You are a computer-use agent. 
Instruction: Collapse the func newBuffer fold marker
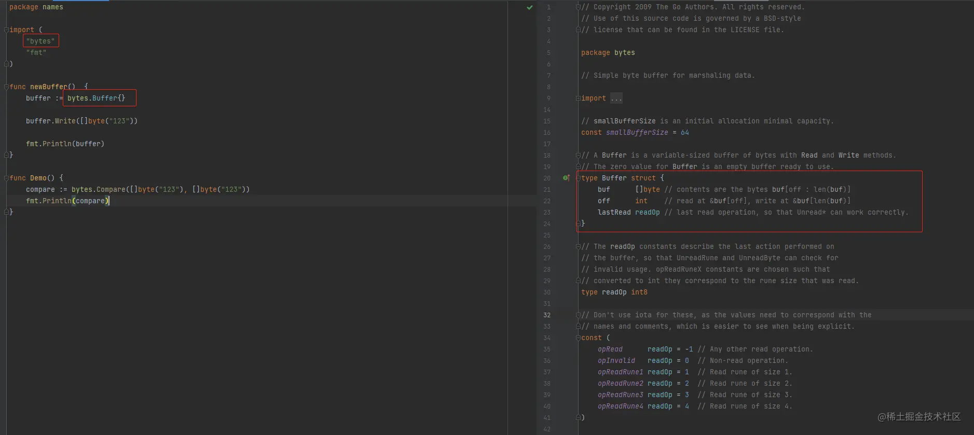click(x=6, y=87)
